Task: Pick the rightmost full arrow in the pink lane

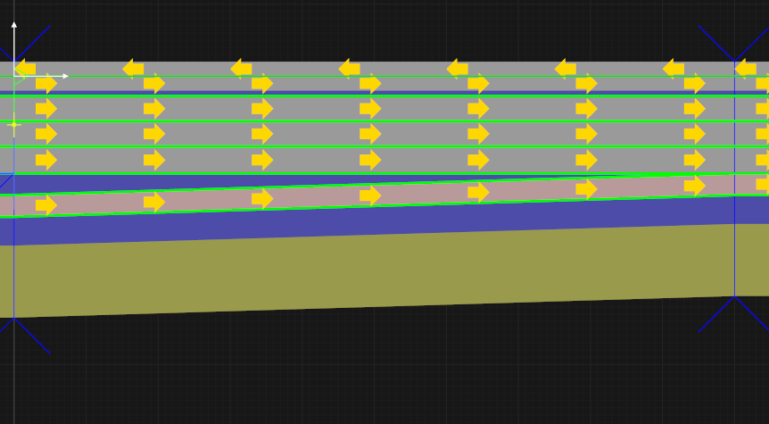Action: (x=694, y=187)
